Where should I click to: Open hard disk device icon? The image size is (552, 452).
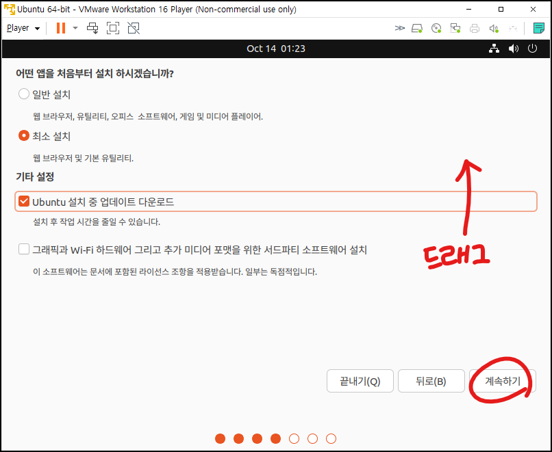click(417, 28)
